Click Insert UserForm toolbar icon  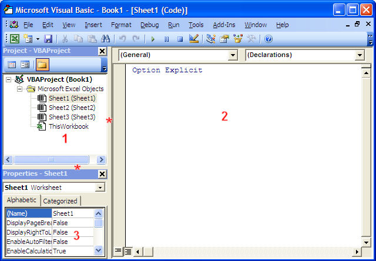coord(28,39)
